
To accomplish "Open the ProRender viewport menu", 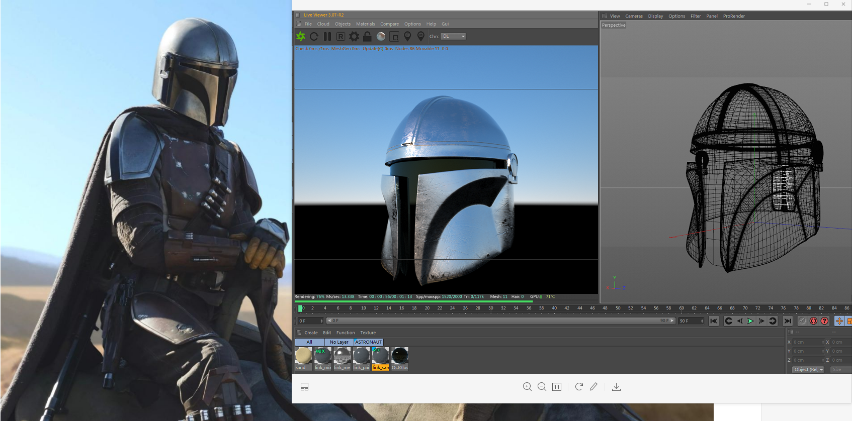I will click(x=733, y=16).
